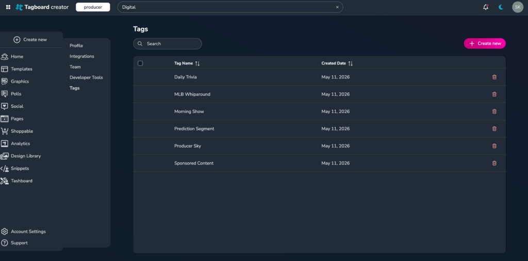The height and width of the screenshot is (261, 528).
Task: Click the MLB Whiparound tag name
Action: tap(192, 94)
